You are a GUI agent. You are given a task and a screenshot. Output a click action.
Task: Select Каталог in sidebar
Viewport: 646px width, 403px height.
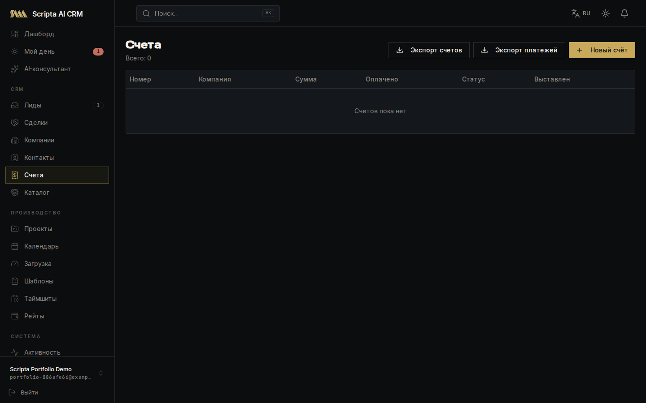(57, 193)
